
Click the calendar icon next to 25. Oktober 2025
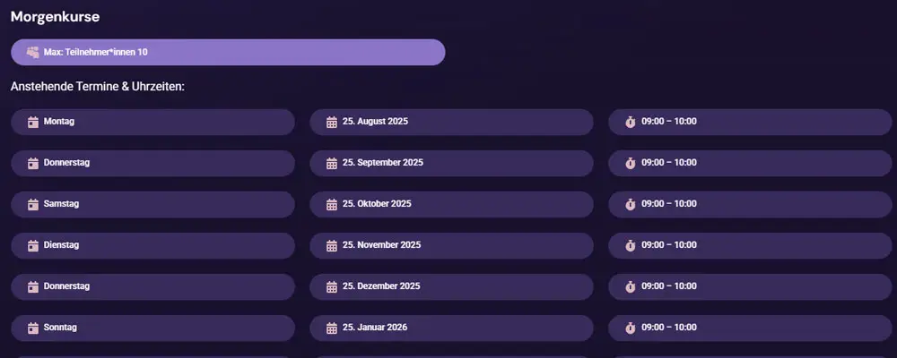332,204
